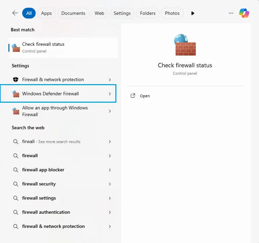Click search icon next to firewall security
This screenshot has width=259, height=243.
[x=16, y=184]
